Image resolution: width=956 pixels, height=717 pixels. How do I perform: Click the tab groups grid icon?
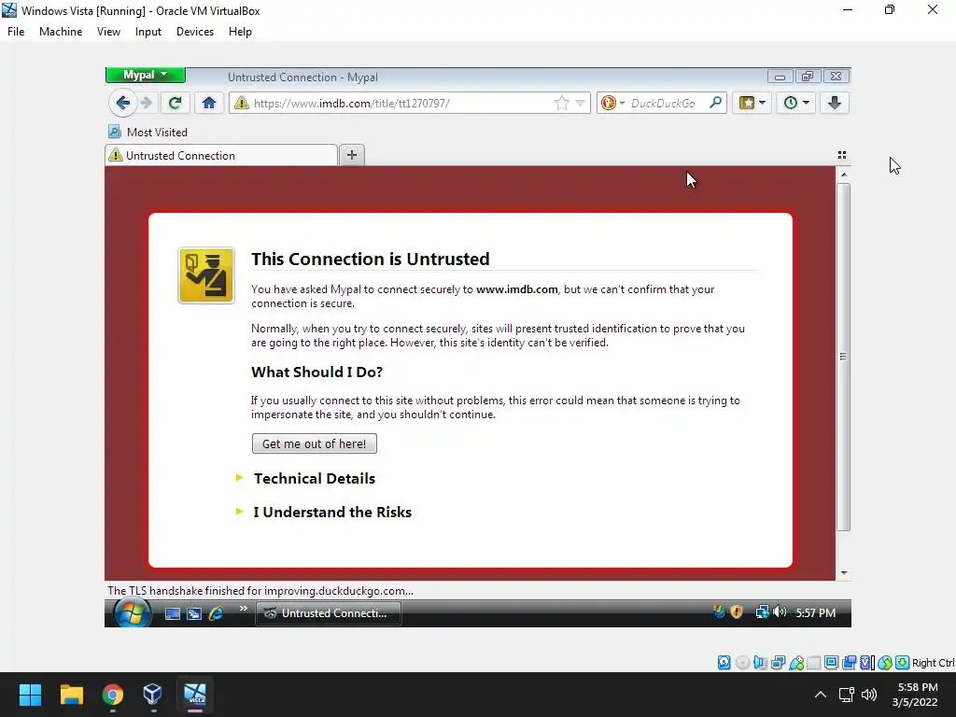(842, 155)
